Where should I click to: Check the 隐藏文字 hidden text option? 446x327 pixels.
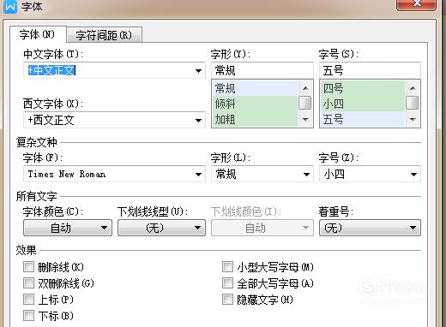(227, 300)
